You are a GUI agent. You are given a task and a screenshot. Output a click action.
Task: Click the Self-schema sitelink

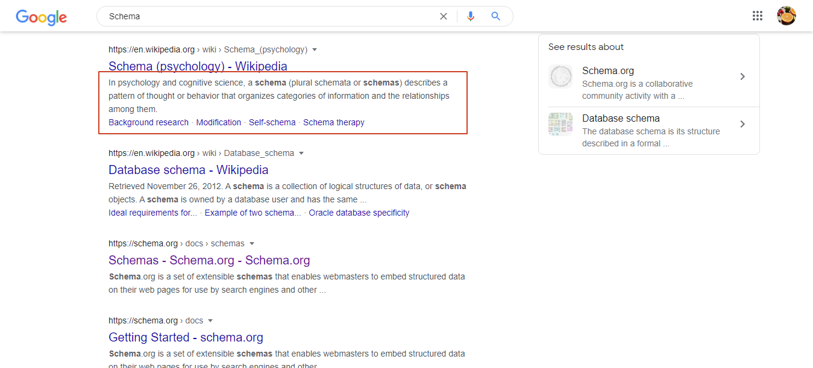[x=272, y=122]
